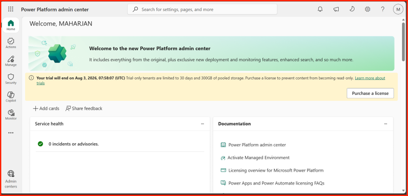Open the settings gear icon

click(367, 9)
